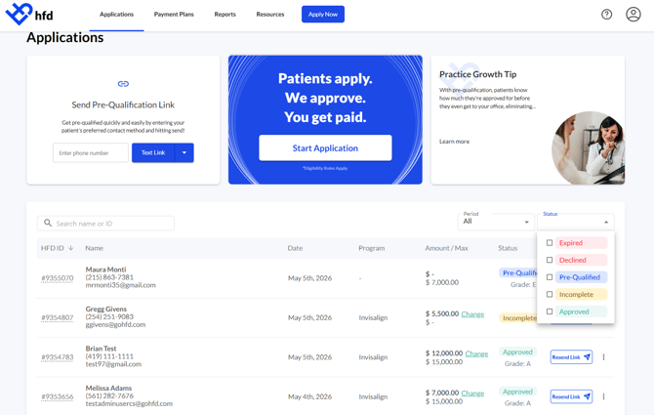The image size is (654, 415).
Task: Sort by HFD ID arrow icon
Action: click(71, 248)
